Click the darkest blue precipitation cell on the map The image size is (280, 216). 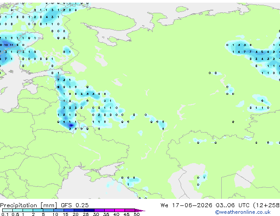[x=71, y=126]
